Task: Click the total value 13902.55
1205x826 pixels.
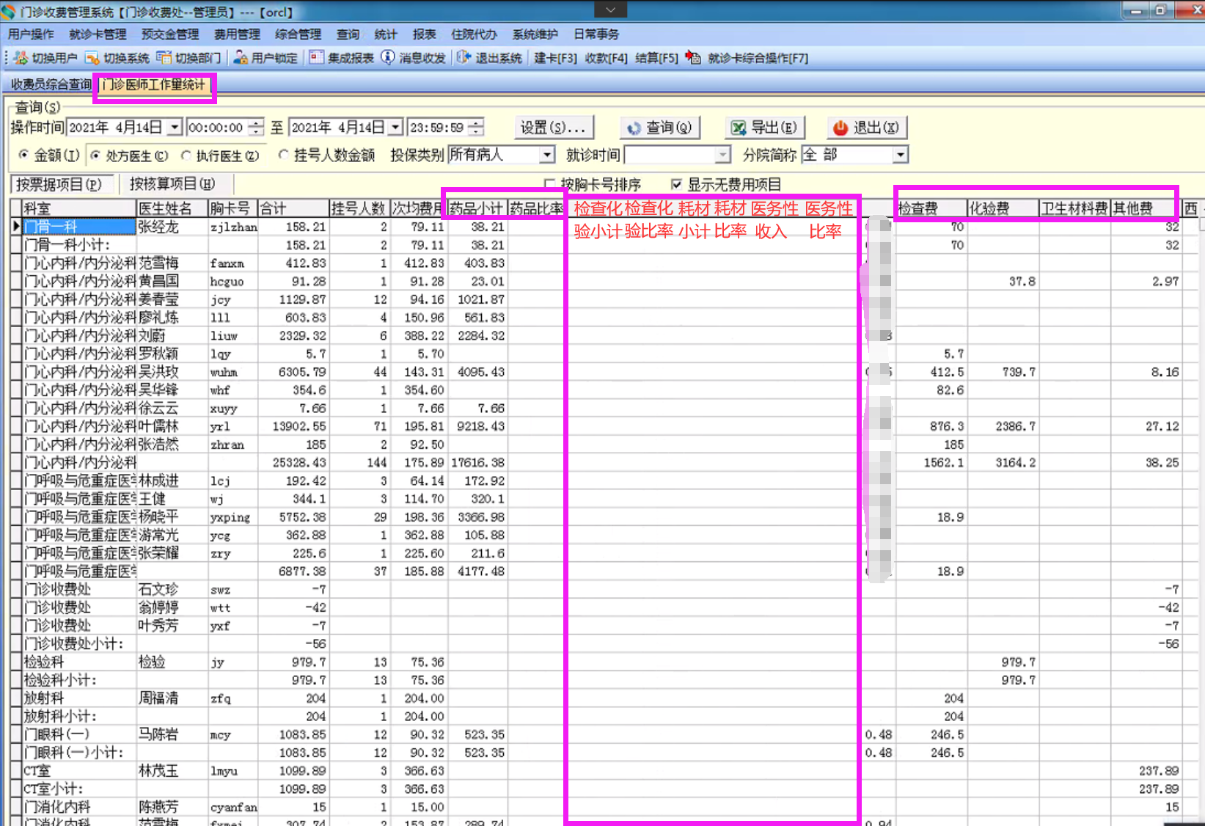Action: 299,426
